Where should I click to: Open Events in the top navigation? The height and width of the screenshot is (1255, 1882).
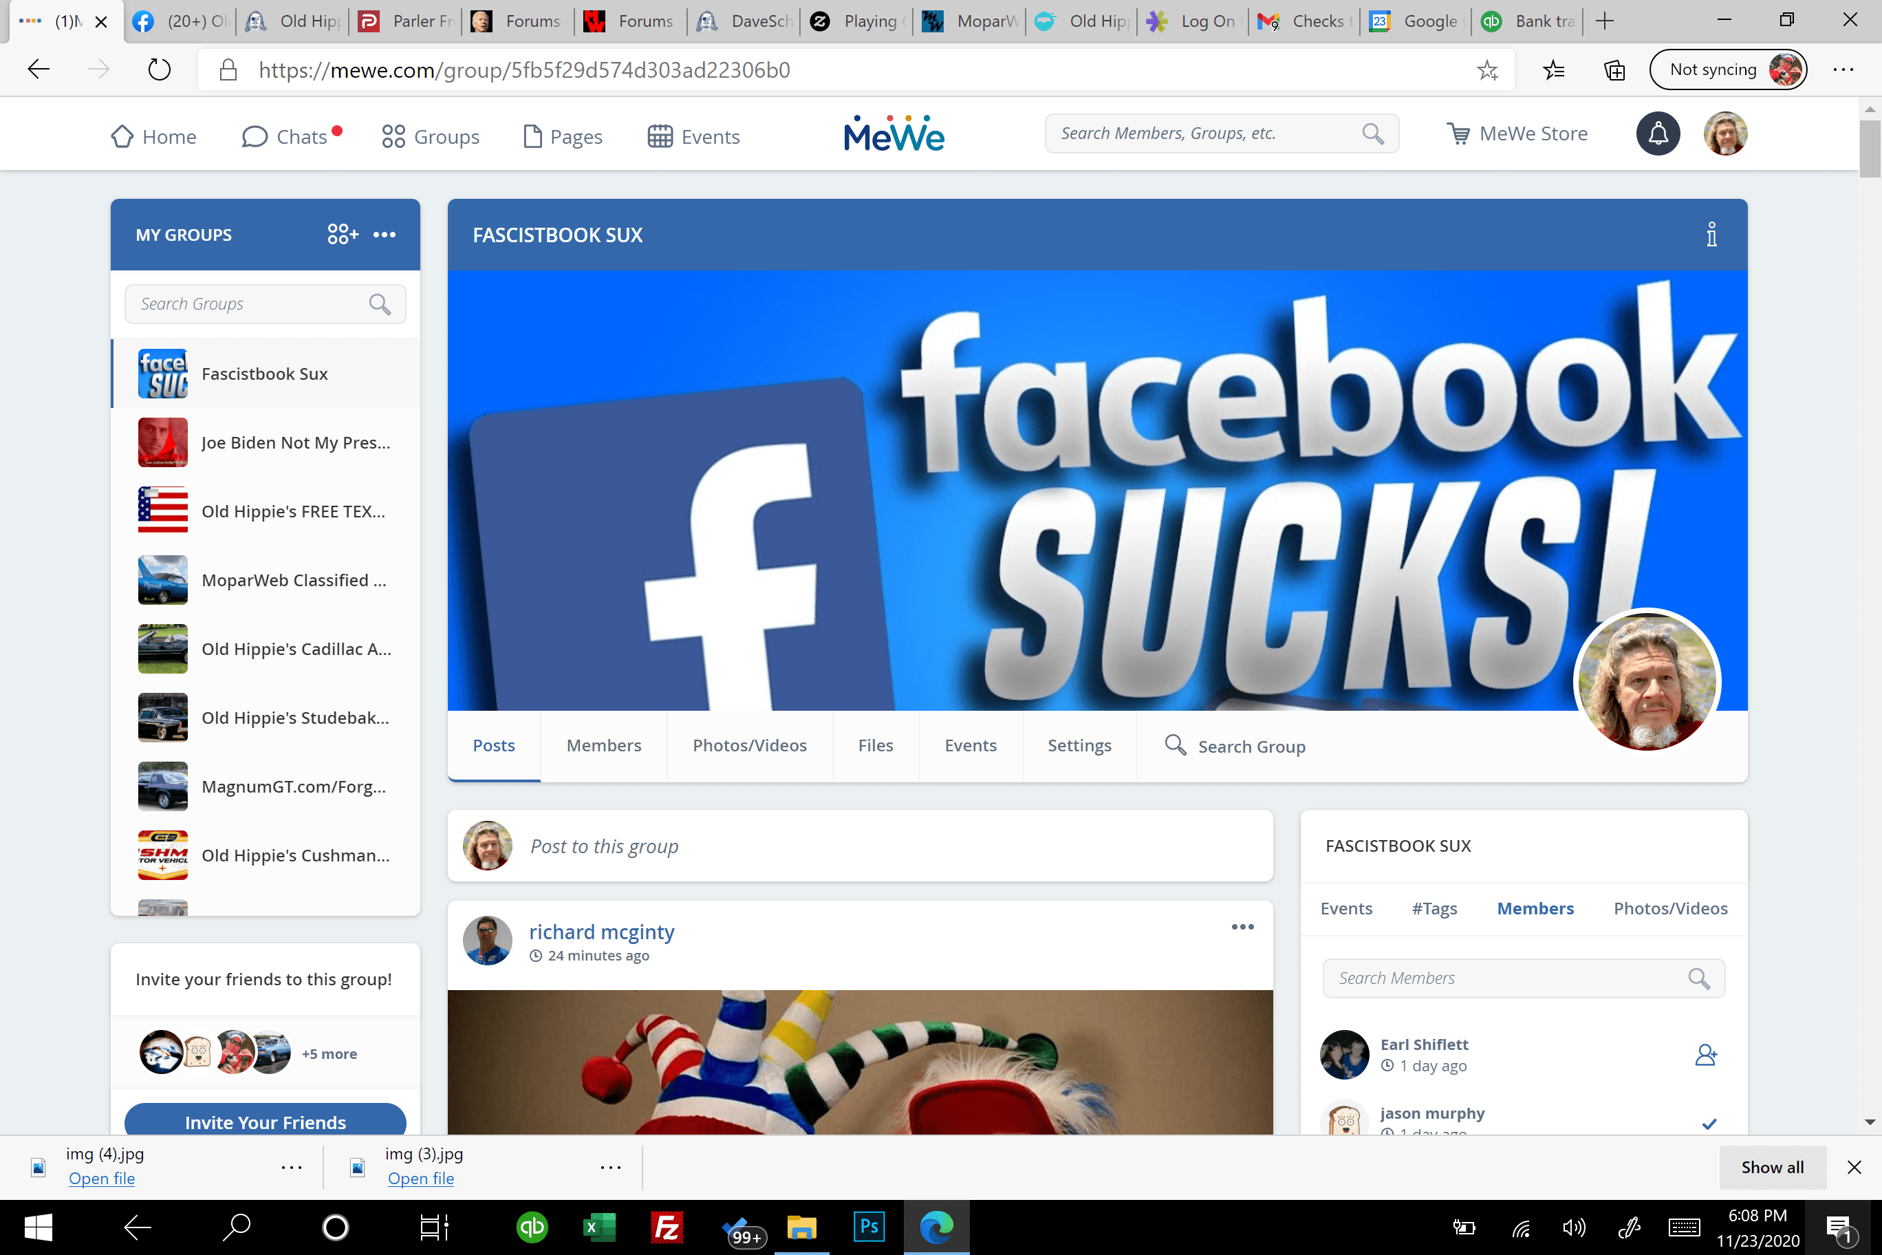coord(694,137)
